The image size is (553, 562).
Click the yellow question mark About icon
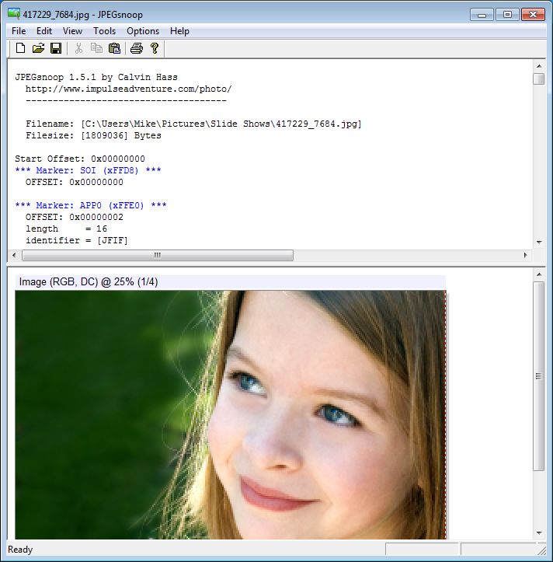click(155, 48)
